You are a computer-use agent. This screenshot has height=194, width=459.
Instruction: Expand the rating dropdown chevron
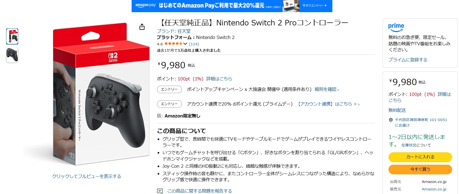click(x=185, y=44)
